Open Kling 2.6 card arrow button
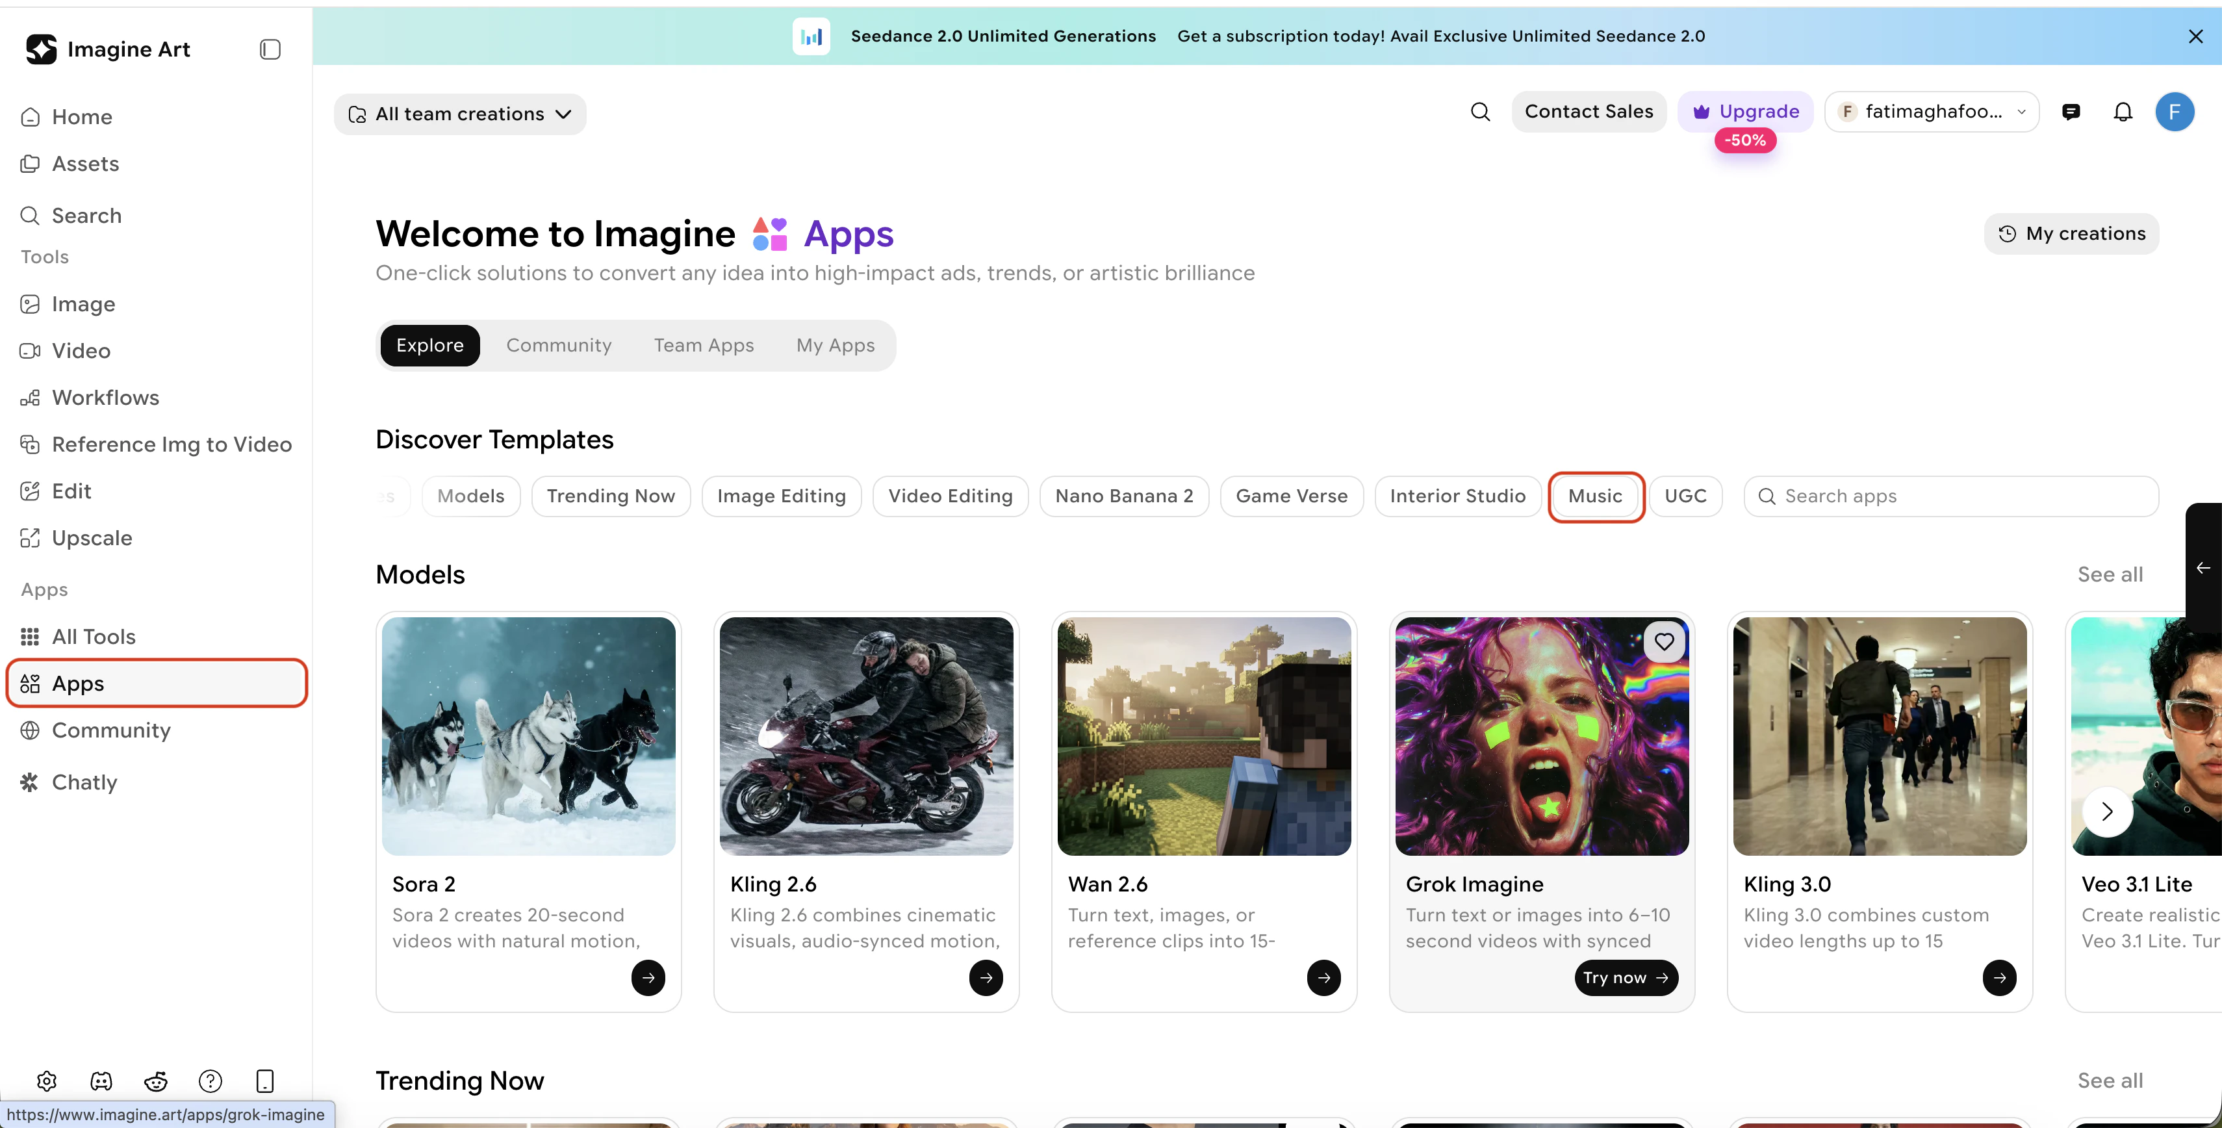 point(986,977)
